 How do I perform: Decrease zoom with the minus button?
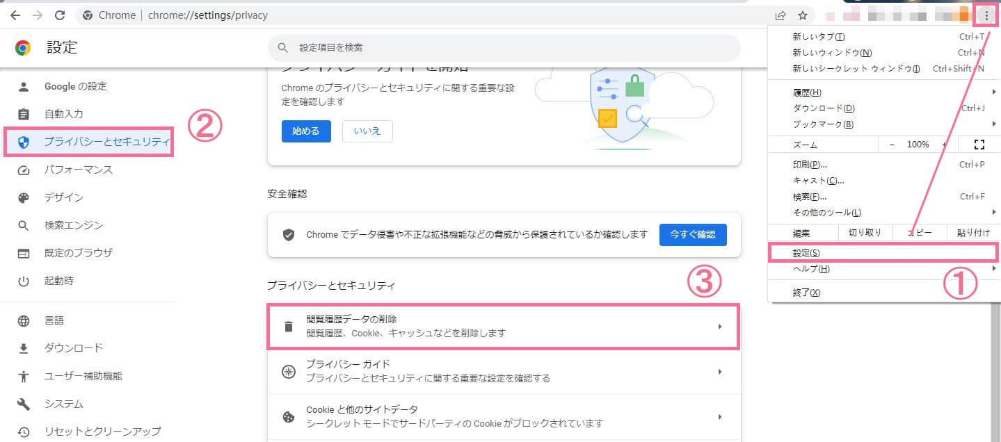892,145
